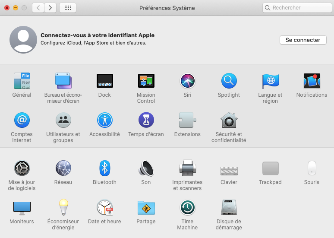334x238 pixels.
Task: Go back with the left arrow button
Action: pyautogui.click(x=38, y=8)
